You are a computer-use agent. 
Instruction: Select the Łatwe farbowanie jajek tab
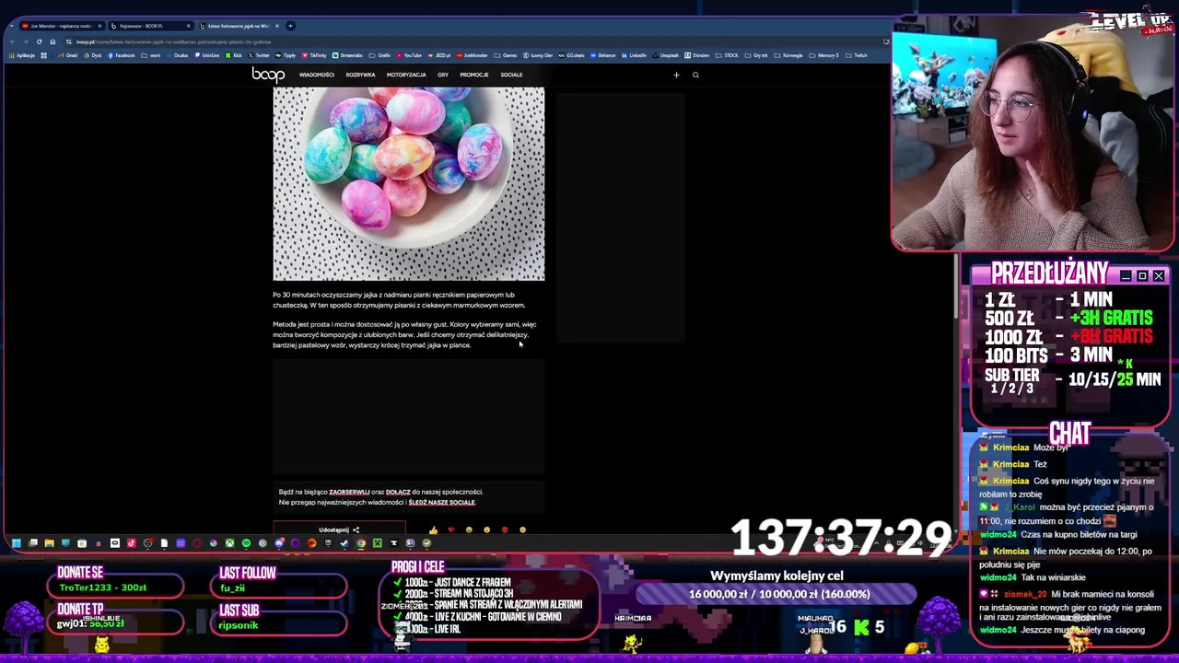click(x=238, y=26)
